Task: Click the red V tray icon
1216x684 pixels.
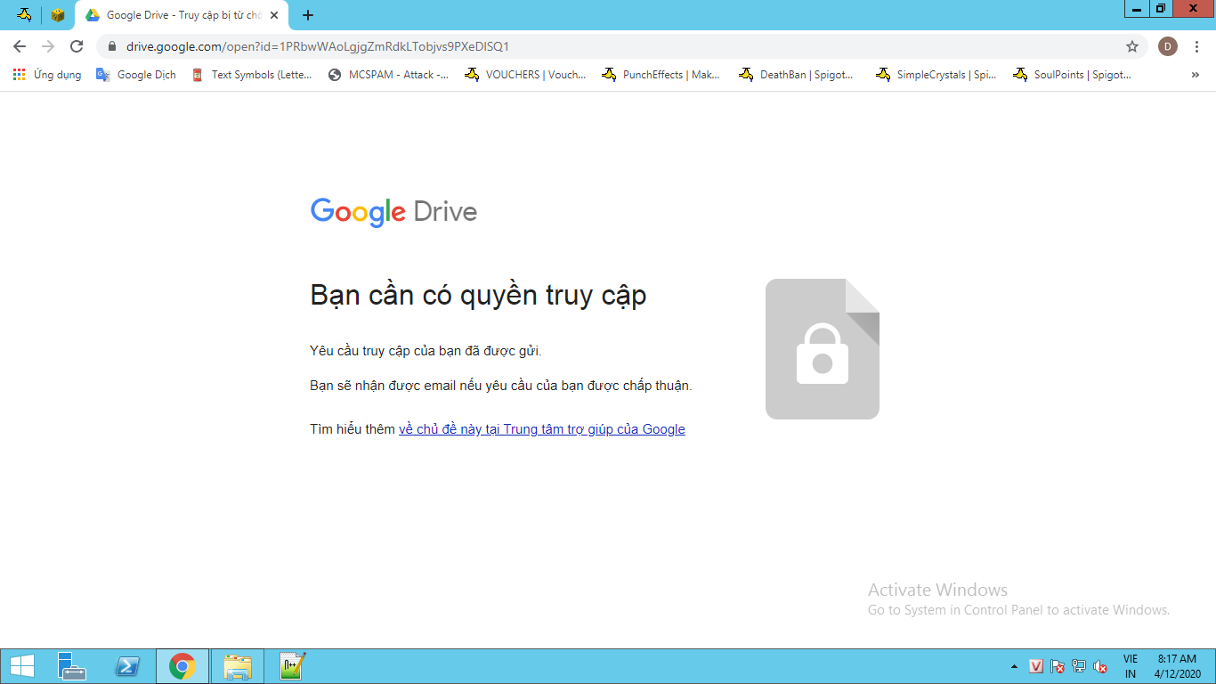Action: click(x=1036, y=666)
